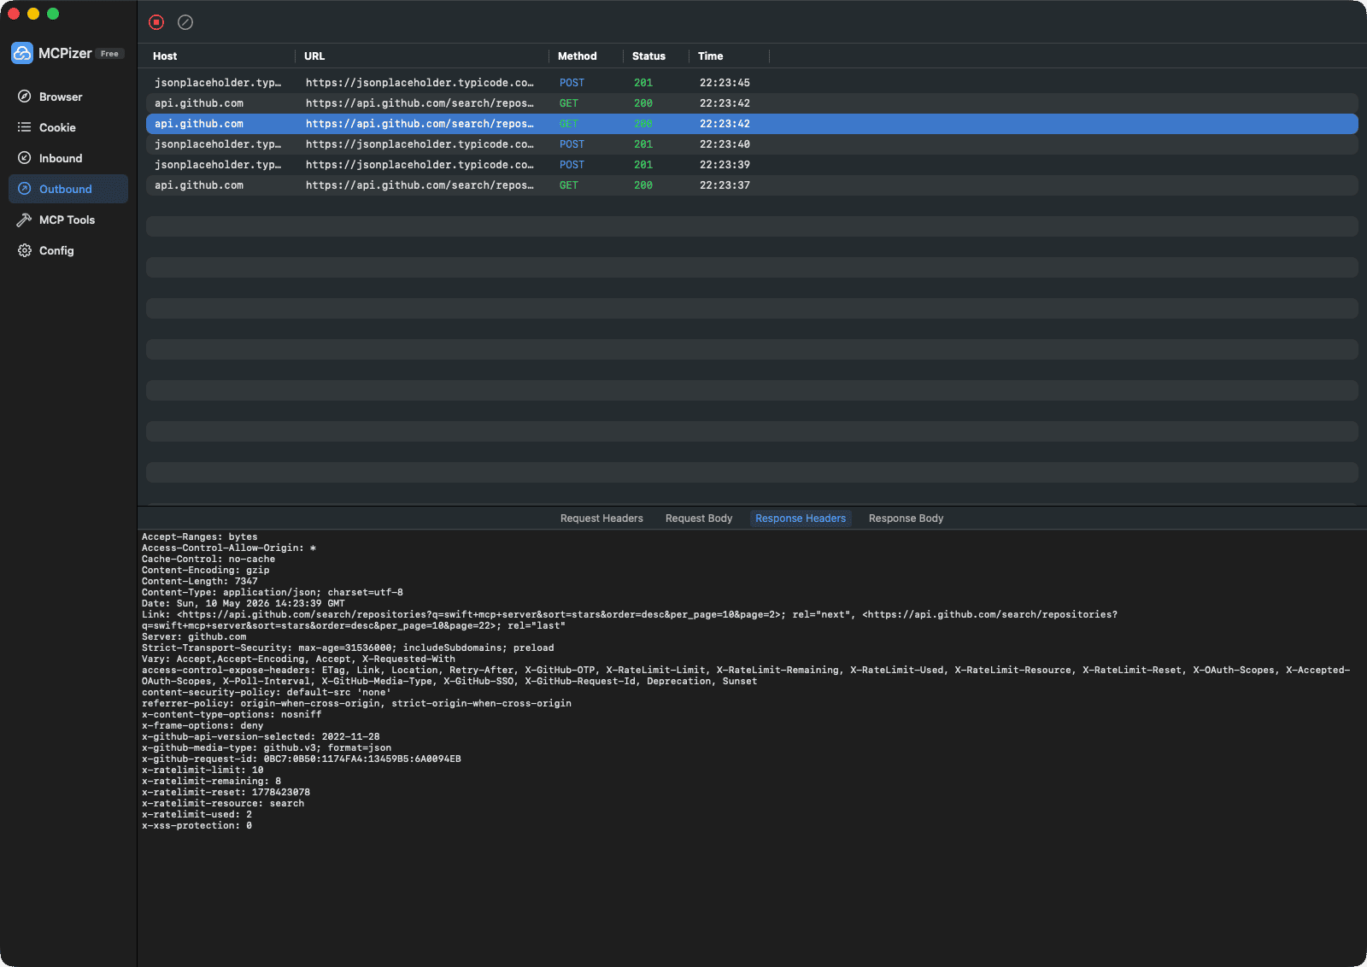Click the GET method in the 22:23:37 row
1367x967 pixels.
click(569, 185)
